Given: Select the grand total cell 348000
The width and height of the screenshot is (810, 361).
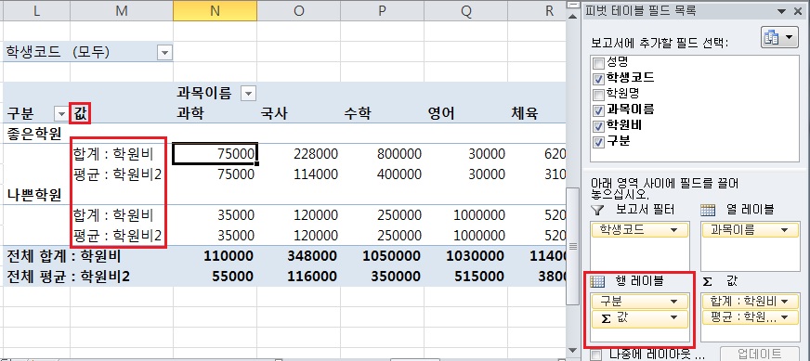Looking at the screenshot, I should pyautogui.click(x=298, y=256).
